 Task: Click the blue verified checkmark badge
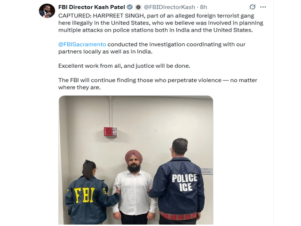pyautogui.click(x=130, y=7)
